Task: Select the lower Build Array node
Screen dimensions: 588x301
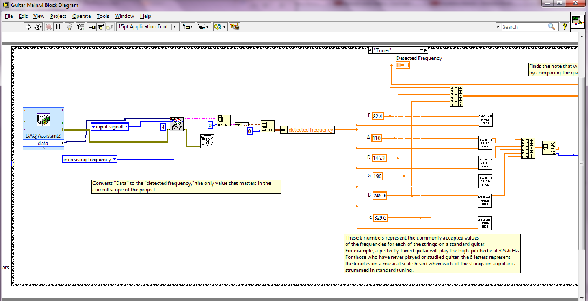Action: pos(528,148)
